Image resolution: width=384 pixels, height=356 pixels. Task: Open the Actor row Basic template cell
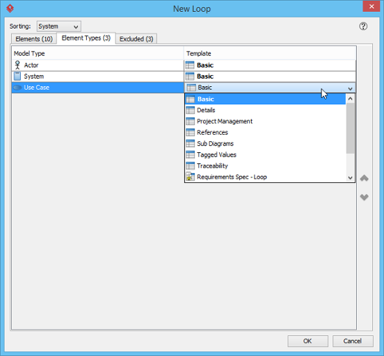click(x=270, y=65)
